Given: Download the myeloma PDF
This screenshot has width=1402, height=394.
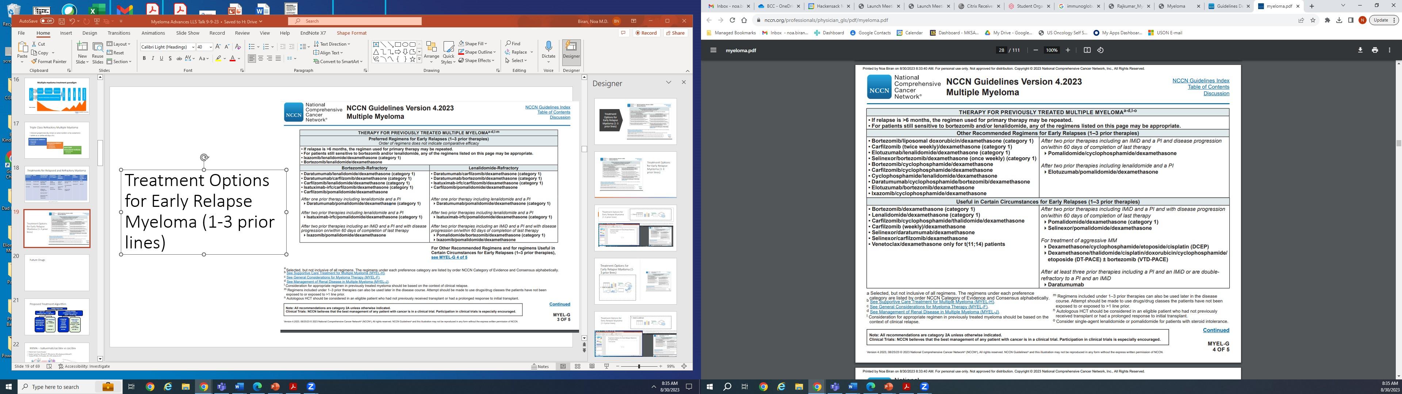Looking at the screenshot, I should click(1360, 50).
